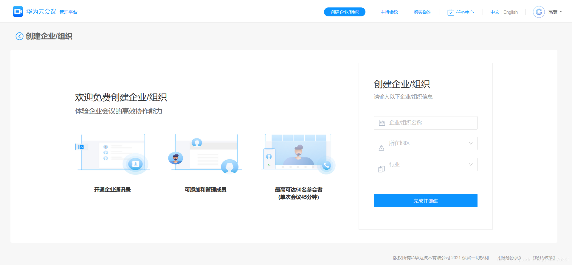Click the 请输入以下企业/组织信息 subtitle
The image size is (572, 265).
[x=403, y=96]
